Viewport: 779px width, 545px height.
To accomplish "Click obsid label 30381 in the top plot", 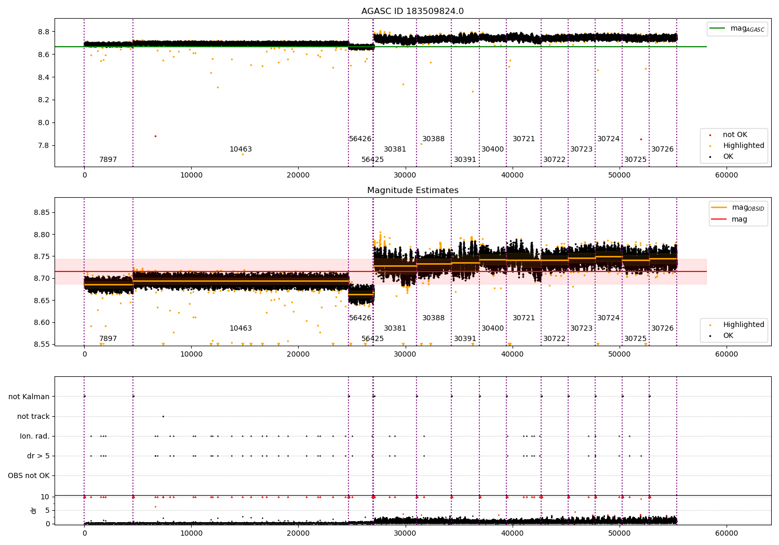I will coord(395,149).
